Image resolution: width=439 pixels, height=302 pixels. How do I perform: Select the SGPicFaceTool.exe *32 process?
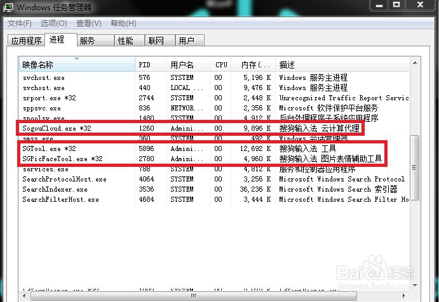click(x=214, y=159)
